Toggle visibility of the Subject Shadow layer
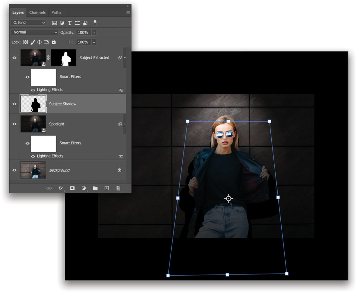This screenshot has height=293, width=357. click(x=14, y=103)
